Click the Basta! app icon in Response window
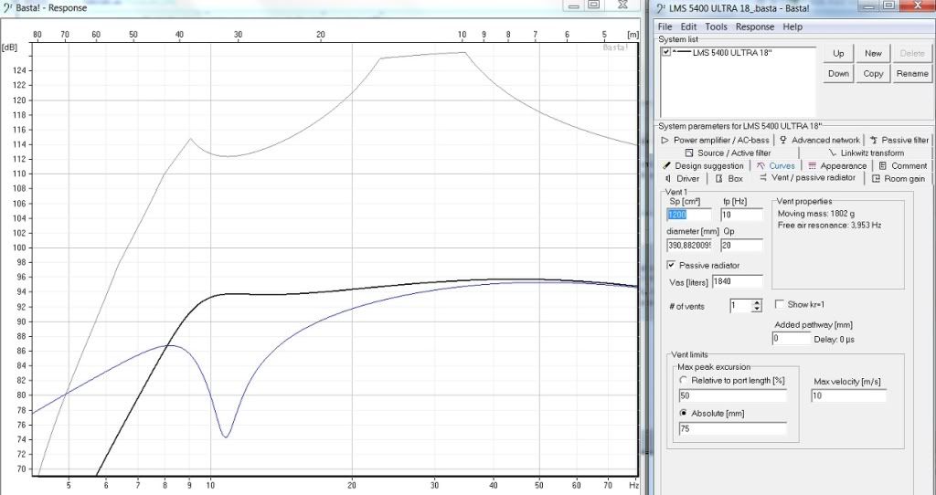Image resolution: width=936 pixels, height=495 pixels. (7, 7)
